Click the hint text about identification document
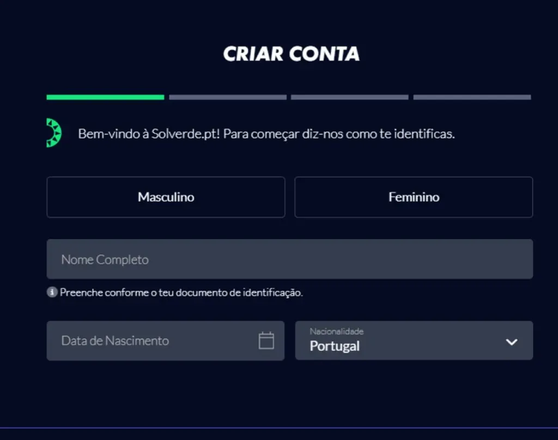This screenshot has width=558, height=440. click(181, 293)
